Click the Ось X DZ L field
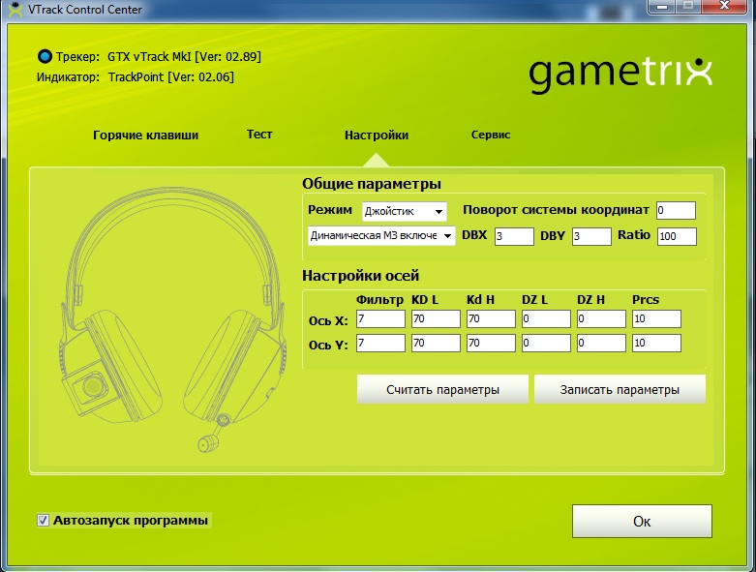756x572 pixels. point(546,319)
